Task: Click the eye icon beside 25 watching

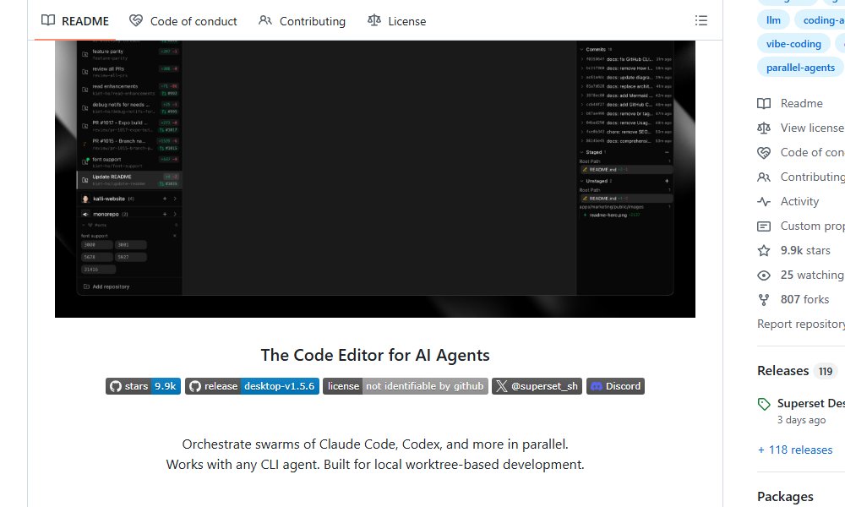Action: point(765,275)
